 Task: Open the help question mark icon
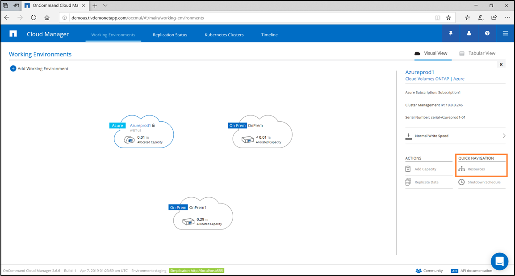487,34
